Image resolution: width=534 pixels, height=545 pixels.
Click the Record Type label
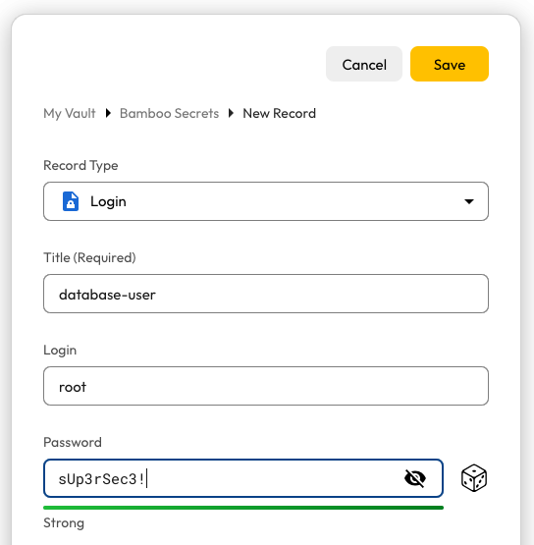pos(80,165)
